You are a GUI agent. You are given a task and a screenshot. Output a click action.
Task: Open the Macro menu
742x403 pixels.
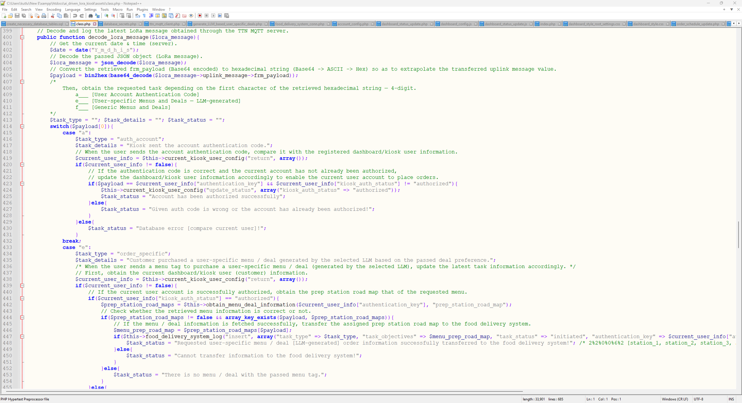pos(117,10)
